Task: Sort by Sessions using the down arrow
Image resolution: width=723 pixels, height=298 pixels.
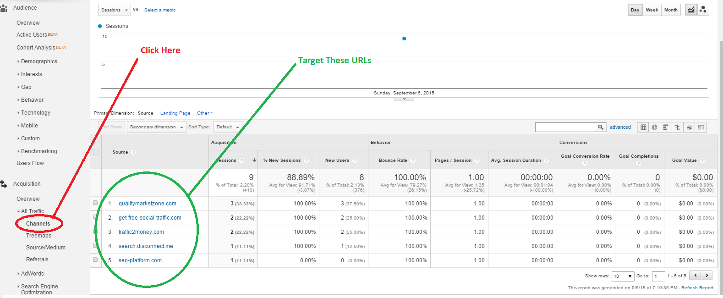Action: pos(254,160)
